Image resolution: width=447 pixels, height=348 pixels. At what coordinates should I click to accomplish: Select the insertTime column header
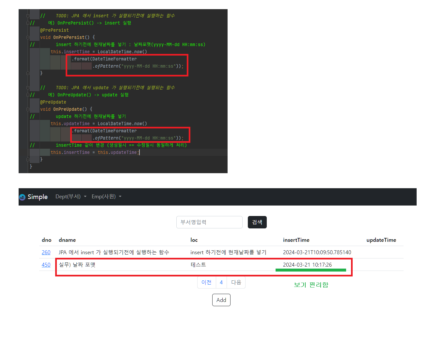point(296,240)
